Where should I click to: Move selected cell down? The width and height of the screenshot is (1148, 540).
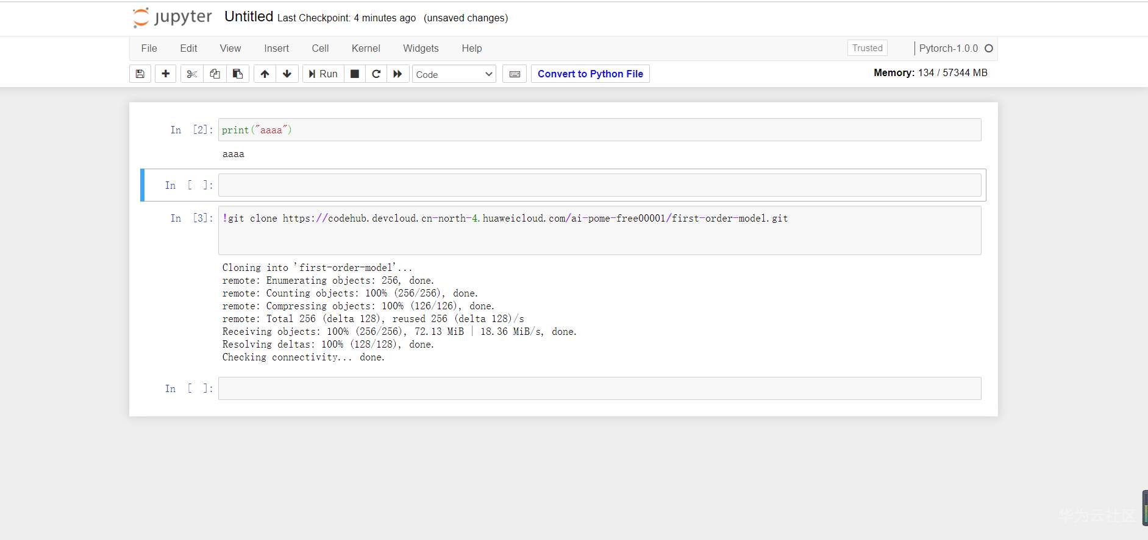[x=287, y=74]
